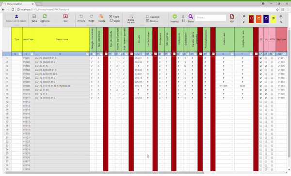Image resolution: width=291 pixels, height=176 pixels.
Task: Click the upper-right family navigation arrow
Action: (x=281, y=16)
